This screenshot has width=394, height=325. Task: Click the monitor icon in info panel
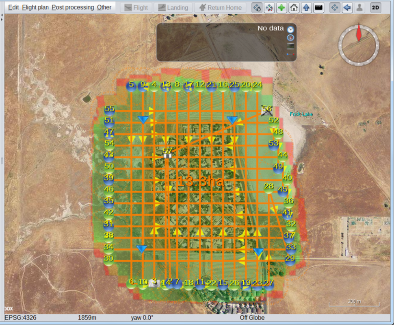pos(290,46)
